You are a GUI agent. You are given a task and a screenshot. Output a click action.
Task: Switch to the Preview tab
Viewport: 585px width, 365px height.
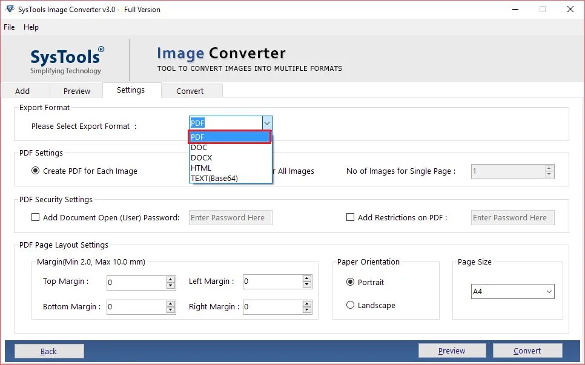coord(76,91)
